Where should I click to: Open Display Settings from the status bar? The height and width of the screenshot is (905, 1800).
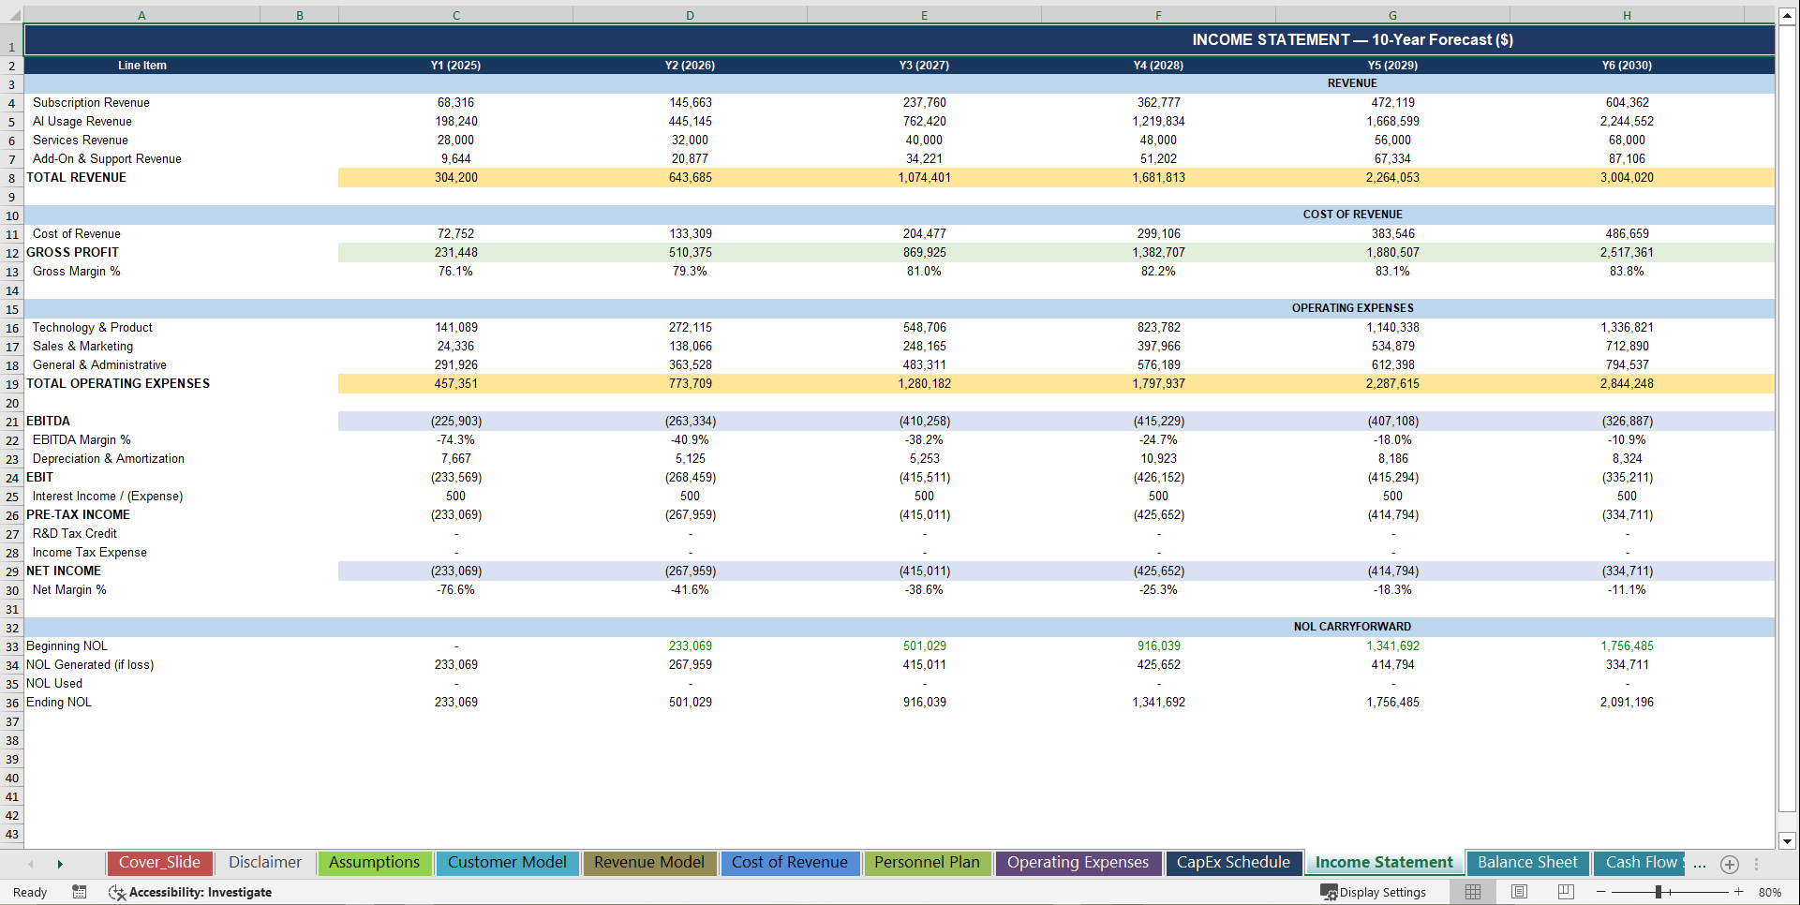click(1373, 892)
